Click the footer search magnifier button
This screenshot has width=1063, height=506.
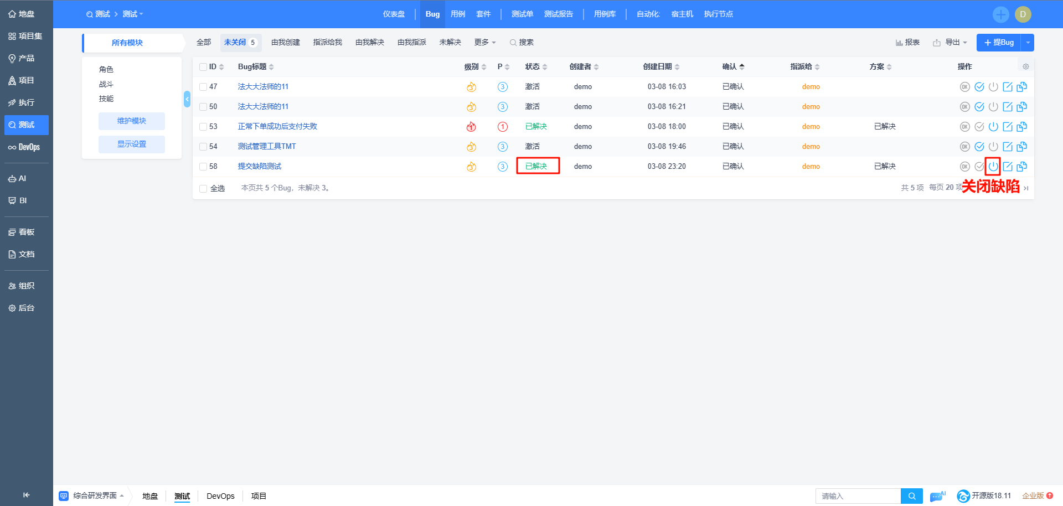(912, 496)
